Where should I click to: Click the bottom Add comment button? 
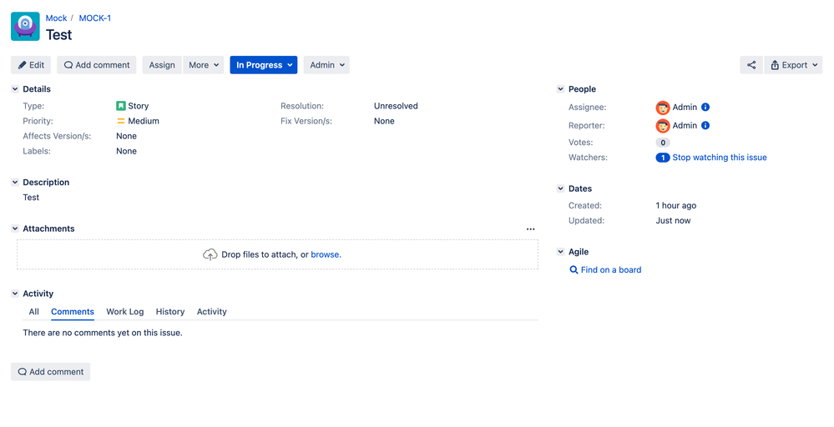pos(51,372)
